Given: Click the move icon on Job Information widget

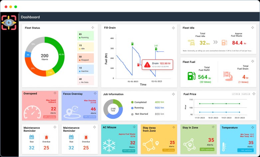Looking at the screenshot, I should pos(173,94).
